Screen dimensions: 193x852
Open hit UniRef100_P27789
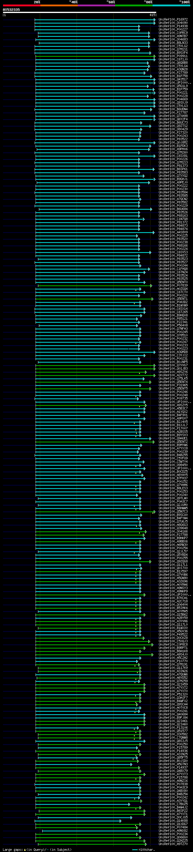(173, 73)
